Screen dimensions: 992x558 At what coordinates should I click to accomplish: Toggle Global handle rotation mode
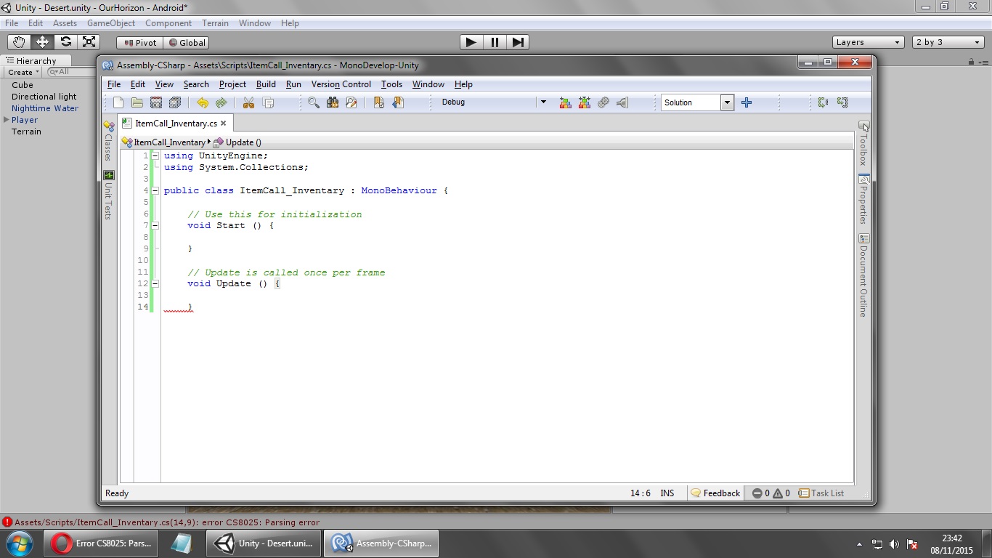pos(187,43)
